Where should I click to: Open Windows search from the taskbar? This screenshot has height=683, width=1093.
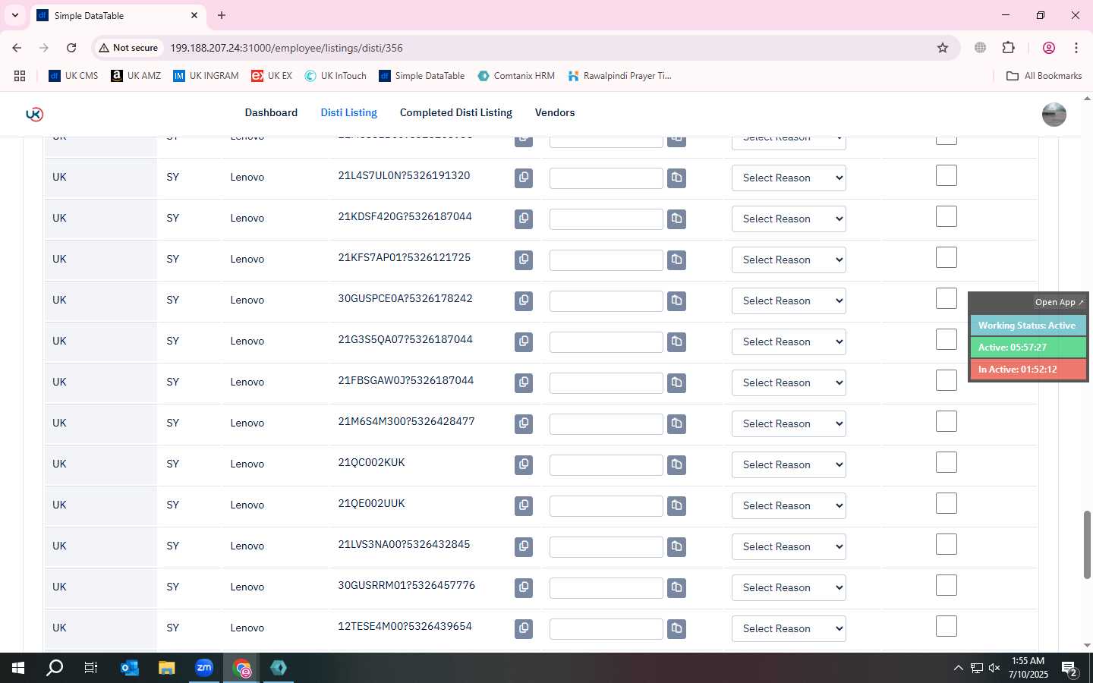[x=55, y=668]
